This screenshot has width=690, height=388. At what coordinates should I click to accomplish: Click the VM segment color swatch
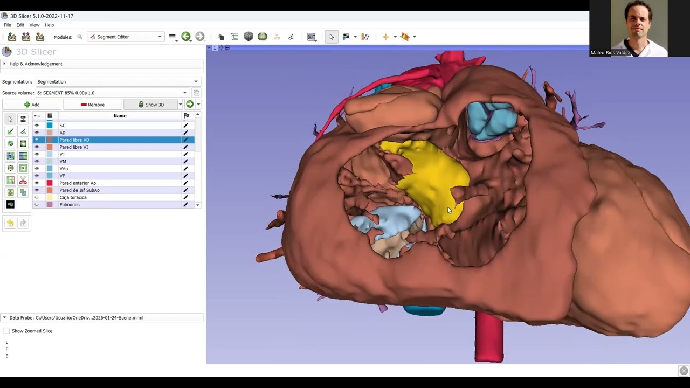click(x=50, y=162)
